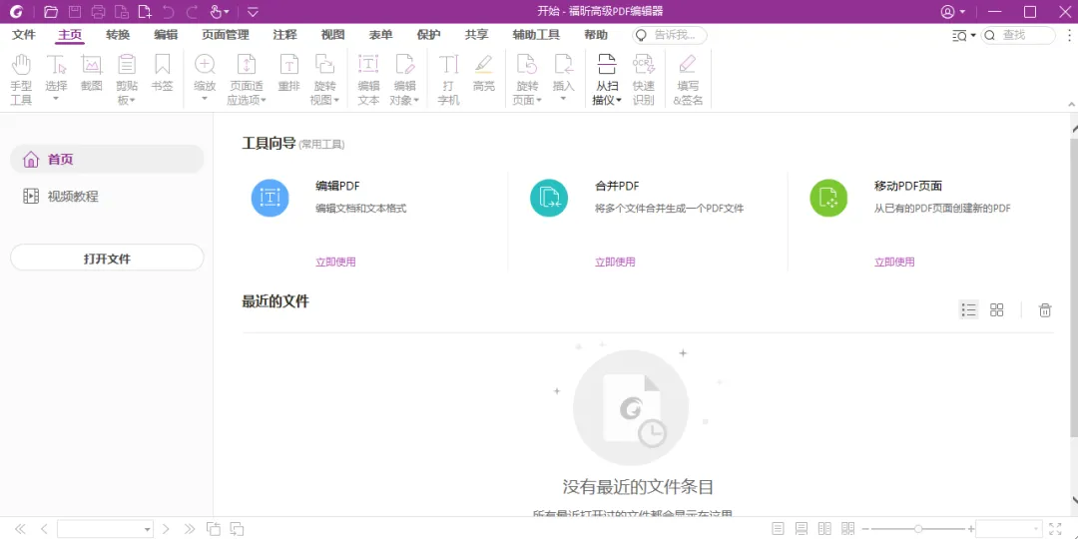1078x539 pixels.
Task: Switch to the 转换 ribbon tab
Action: 118,35
